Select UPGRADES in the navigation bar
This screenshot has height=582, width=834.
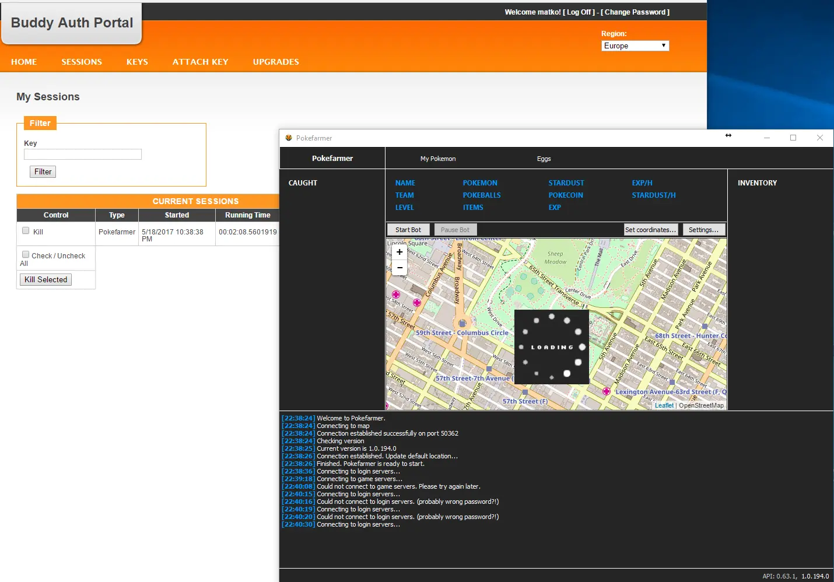tap(276, 62)
